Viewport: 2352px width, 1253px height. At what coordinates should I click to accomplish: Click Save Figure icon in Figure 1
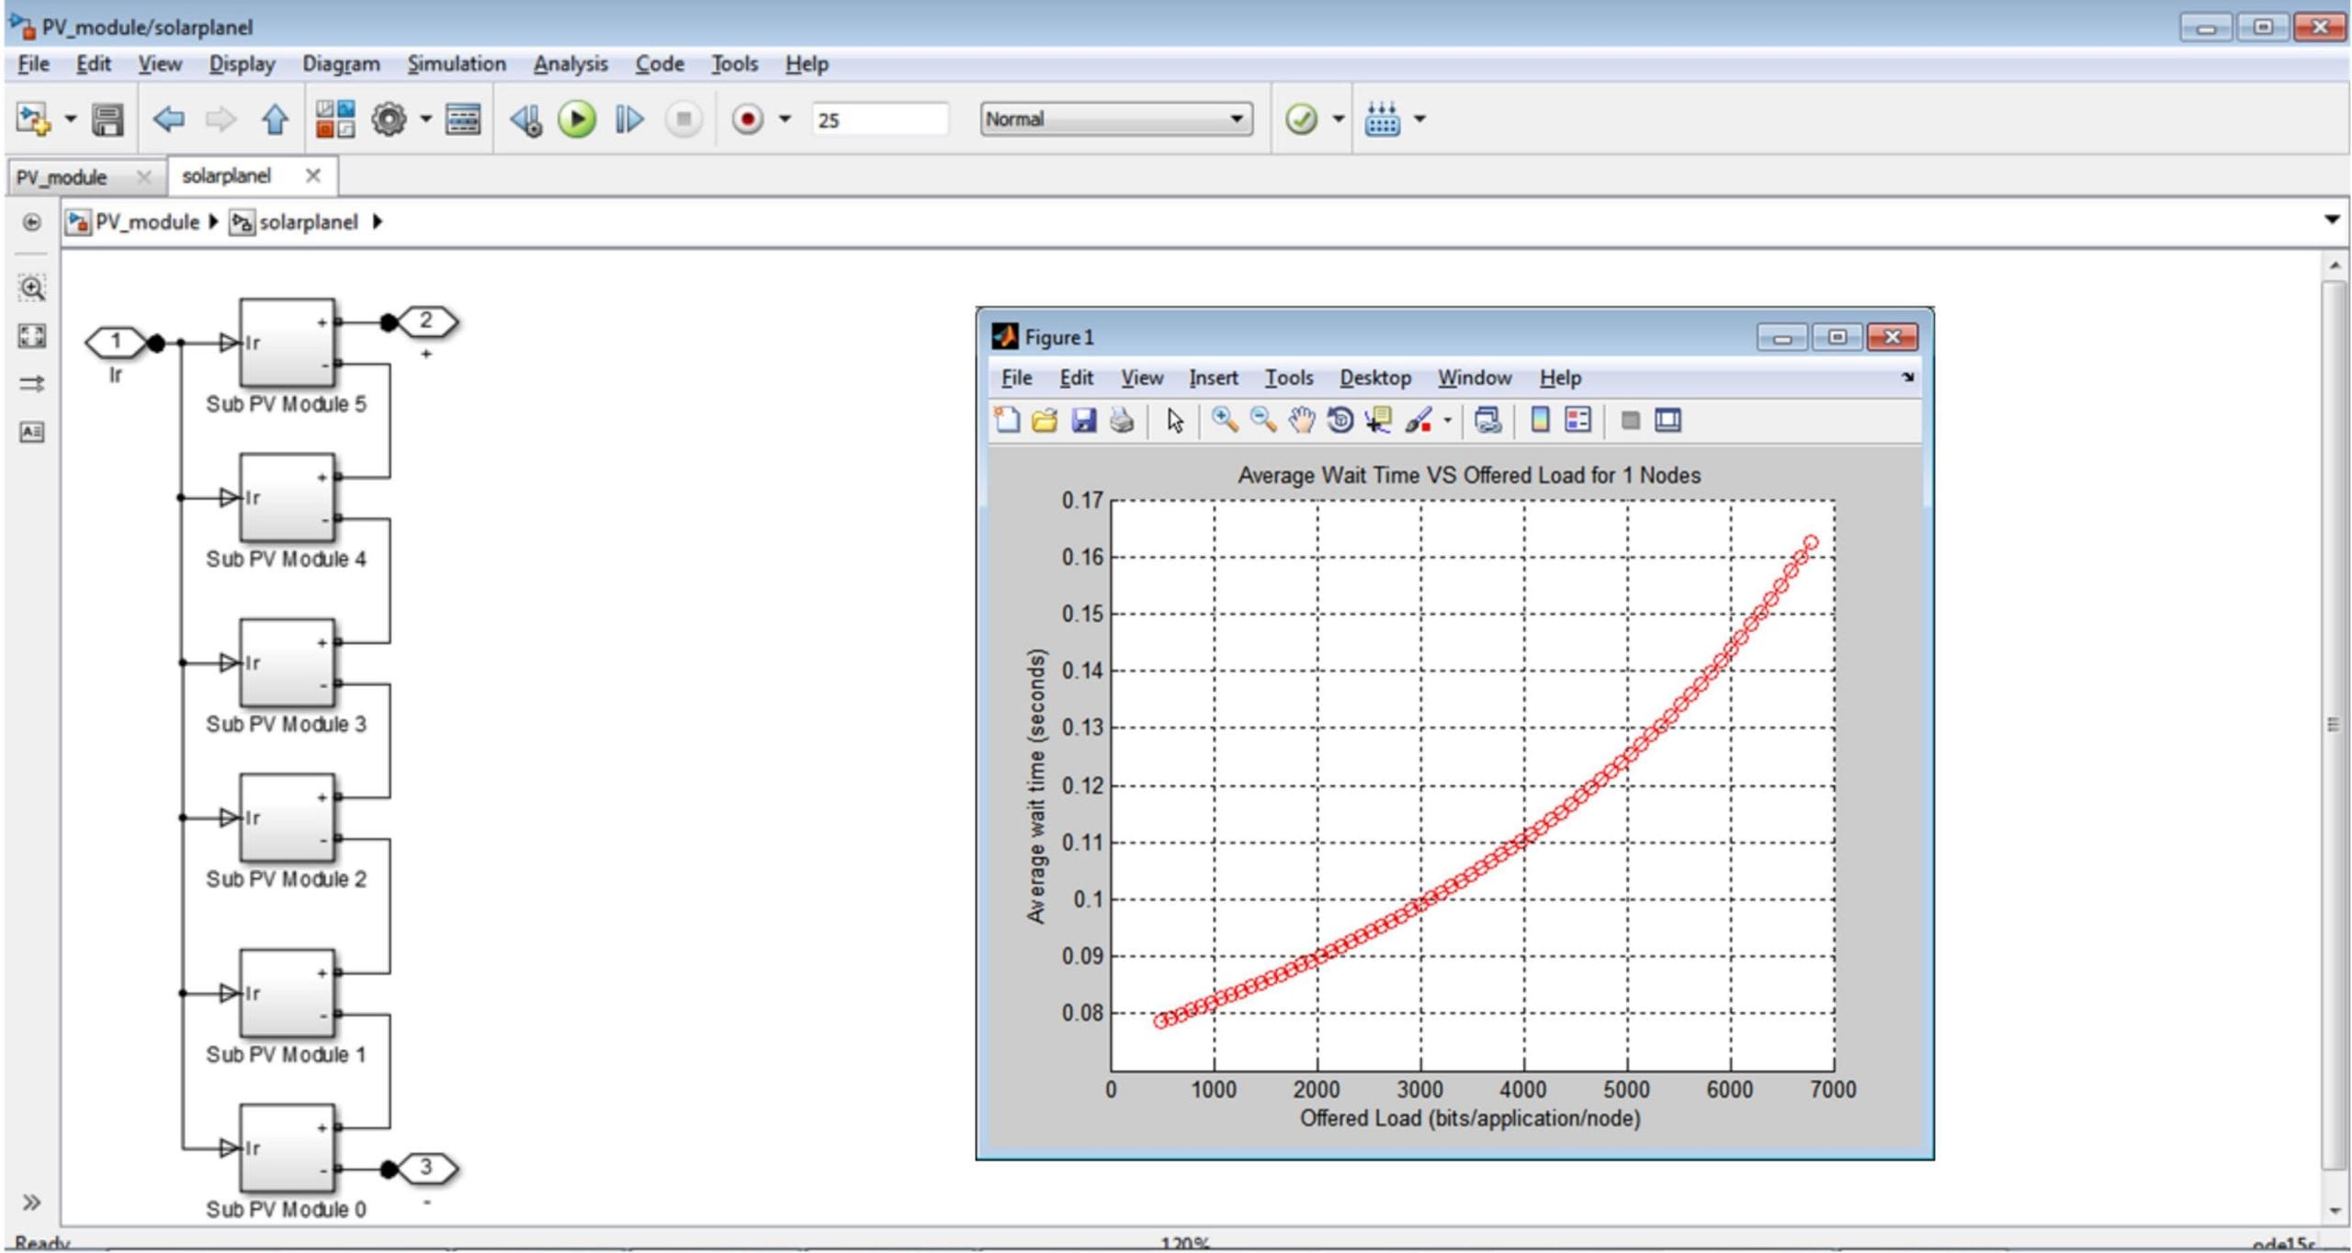(1084, 421)
